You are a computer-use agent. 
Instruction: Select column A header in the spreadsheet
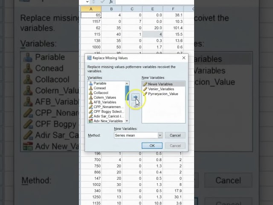coord(91,9)
